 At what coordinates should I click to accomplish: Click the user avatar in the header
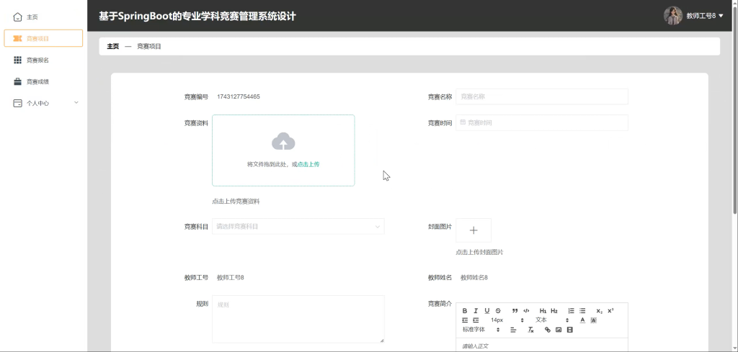point(673,16)
